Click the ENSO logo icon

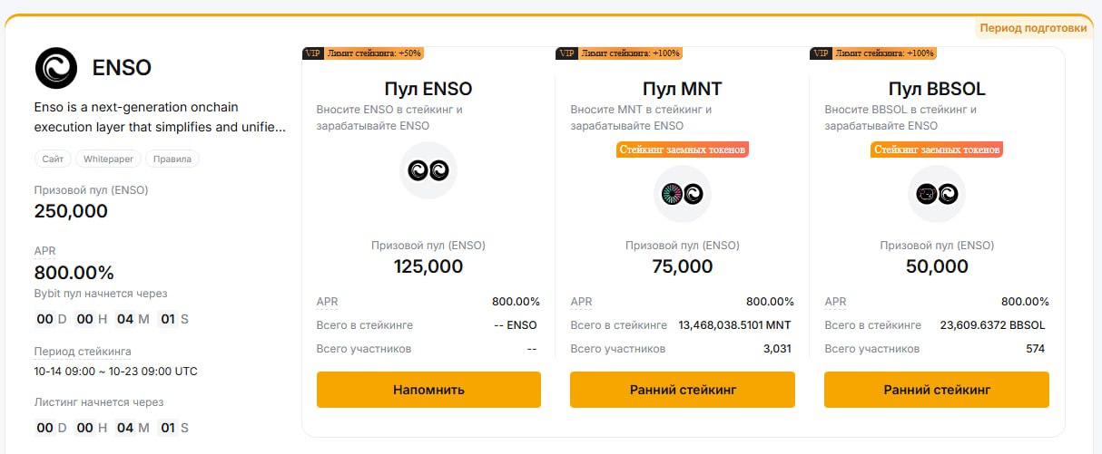[57, 67]
